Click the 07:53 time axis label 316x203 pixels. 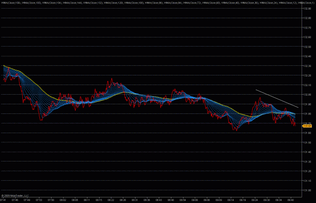[39, 200]
